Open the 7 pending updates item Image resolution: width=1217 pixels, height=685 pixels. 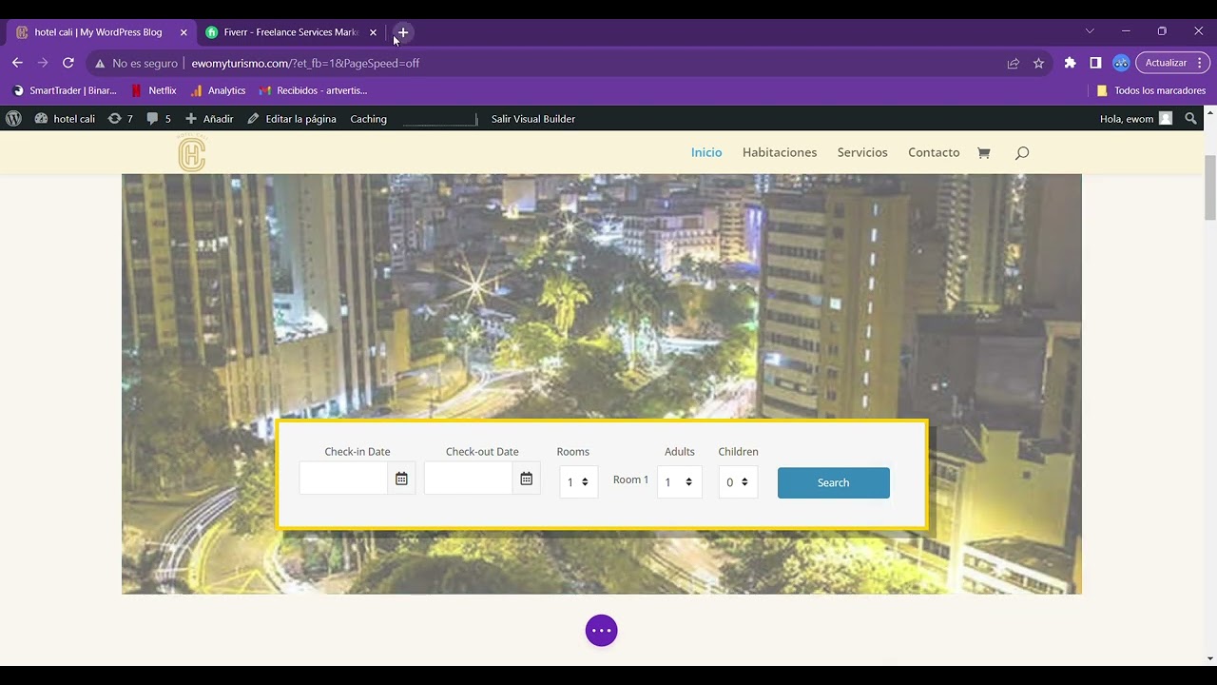(x=120, y=119)
